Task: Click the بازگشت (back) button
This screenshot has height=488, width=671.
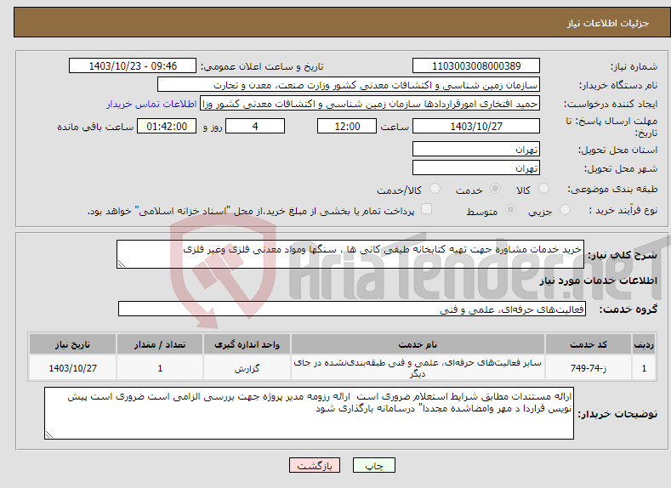Action: 315,465
